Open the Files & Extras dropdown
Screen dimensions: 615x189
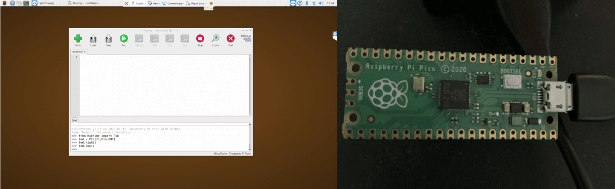(197, 3)
